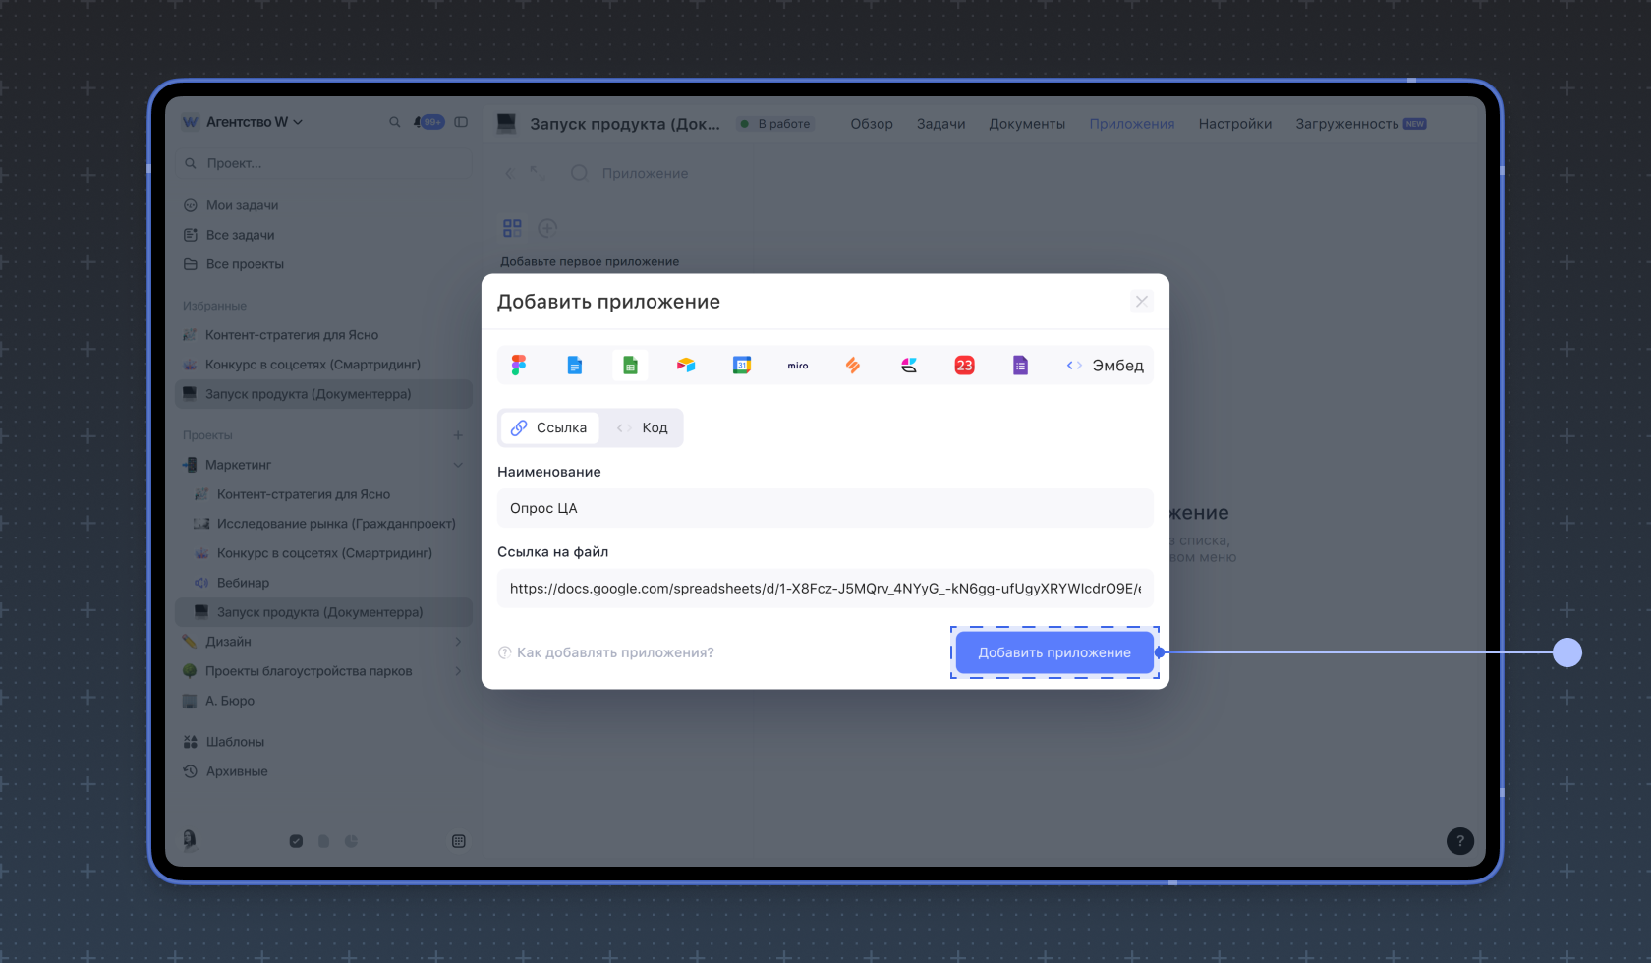1651x963 pixels.
Task: Select the Figma app icon
Action: 519,366
